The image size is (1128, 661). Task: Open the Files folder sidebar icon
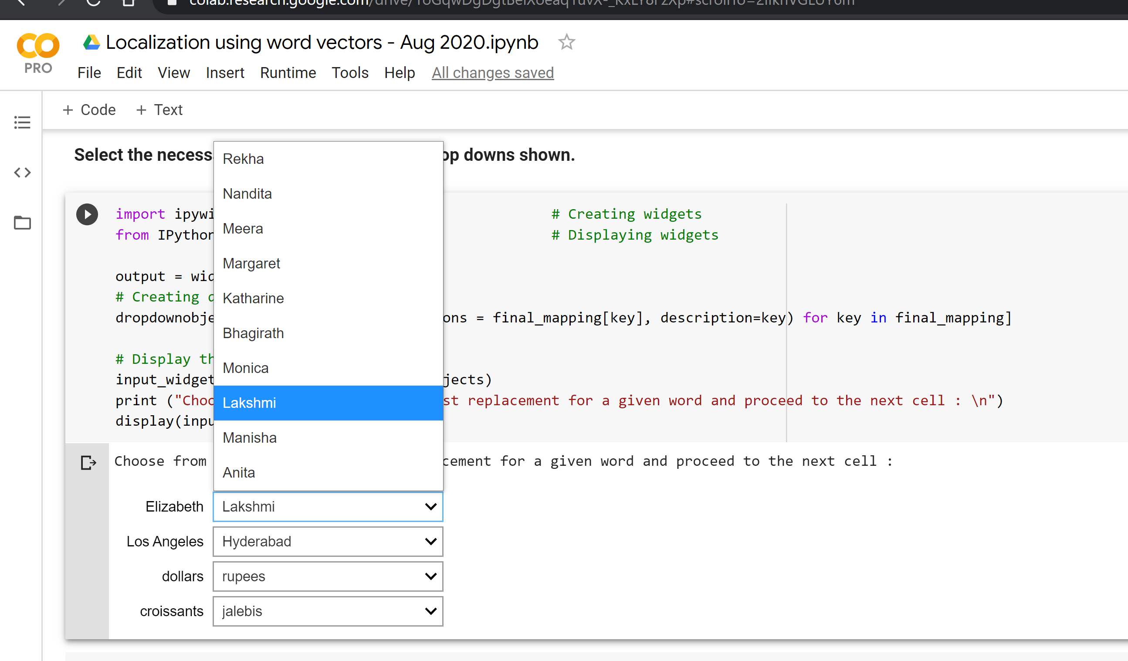click(x=22, y=222)
